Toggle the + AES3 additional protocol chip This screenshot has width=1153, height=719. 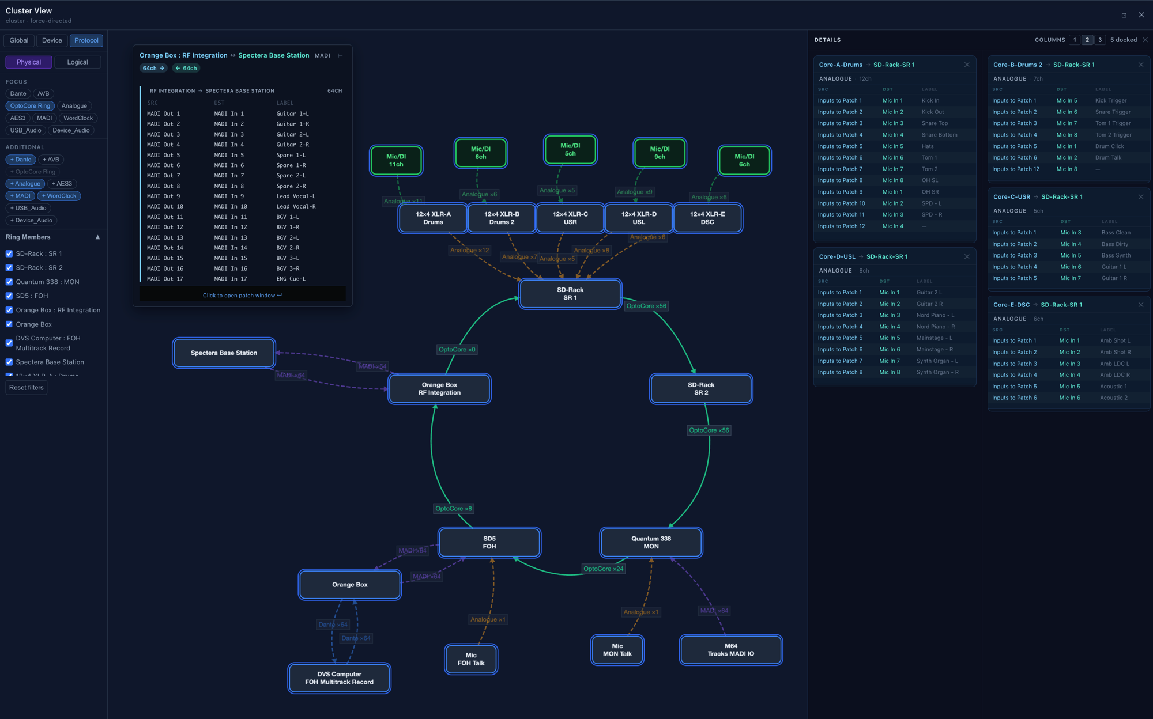tap(62, 184)
